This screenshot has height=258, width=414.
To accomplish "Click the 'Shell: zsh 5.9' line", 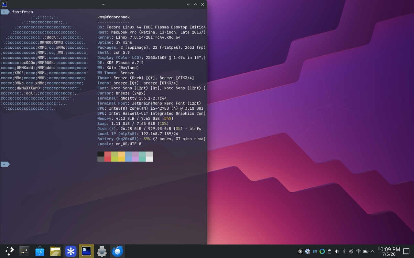I will [x=114, y=53].
